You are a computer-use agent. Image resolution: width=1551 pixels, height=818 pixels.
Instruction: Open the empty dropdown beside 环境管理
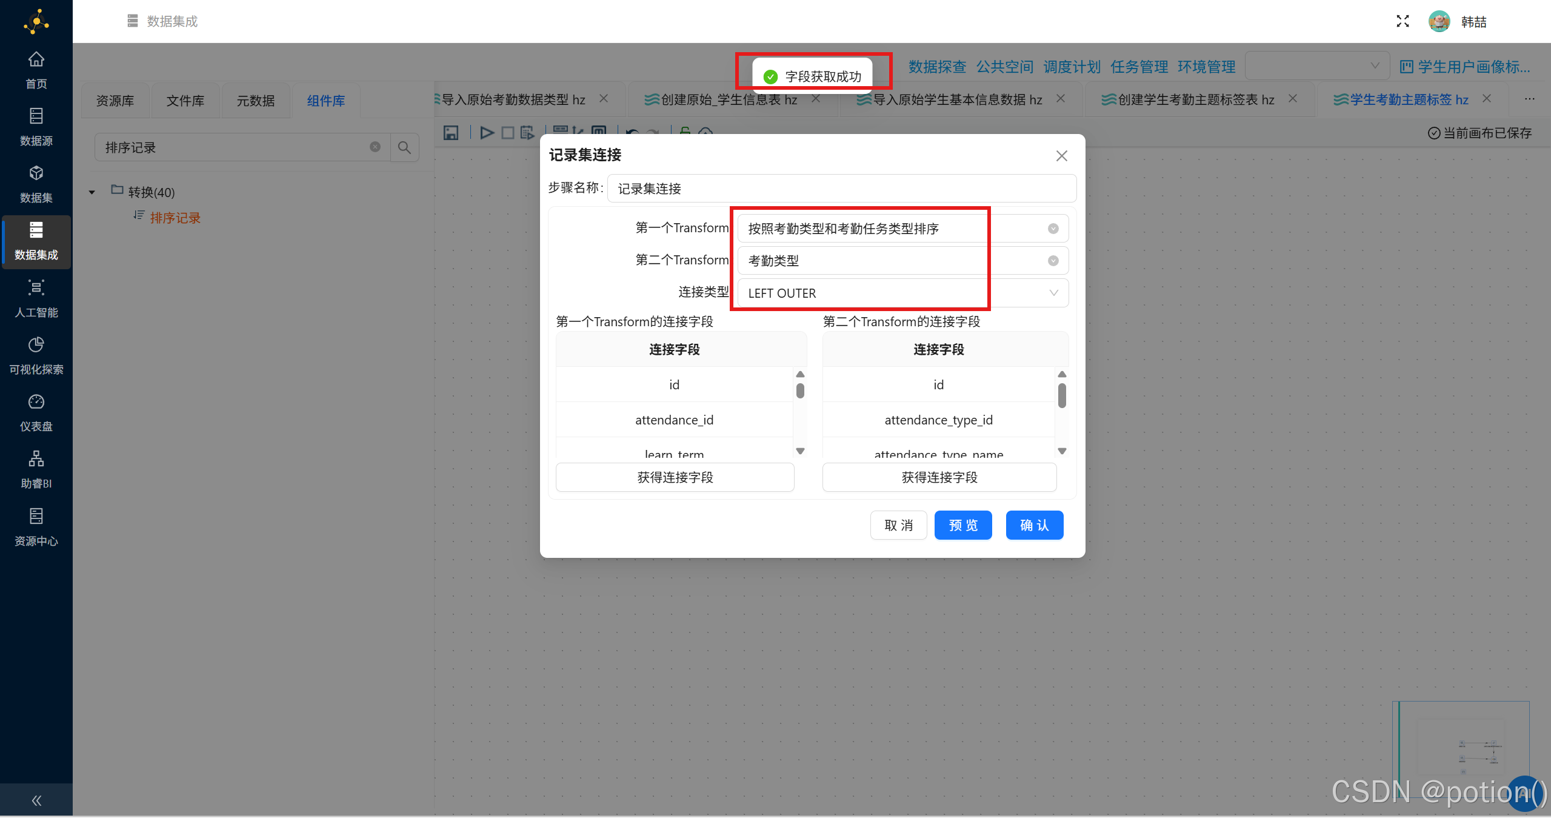(x=1317, y=66)
